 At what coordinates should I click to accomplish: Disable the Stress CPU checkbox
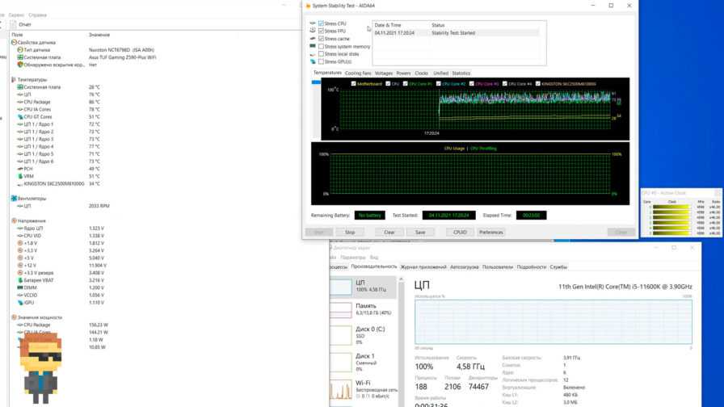[x=322, y=24]
